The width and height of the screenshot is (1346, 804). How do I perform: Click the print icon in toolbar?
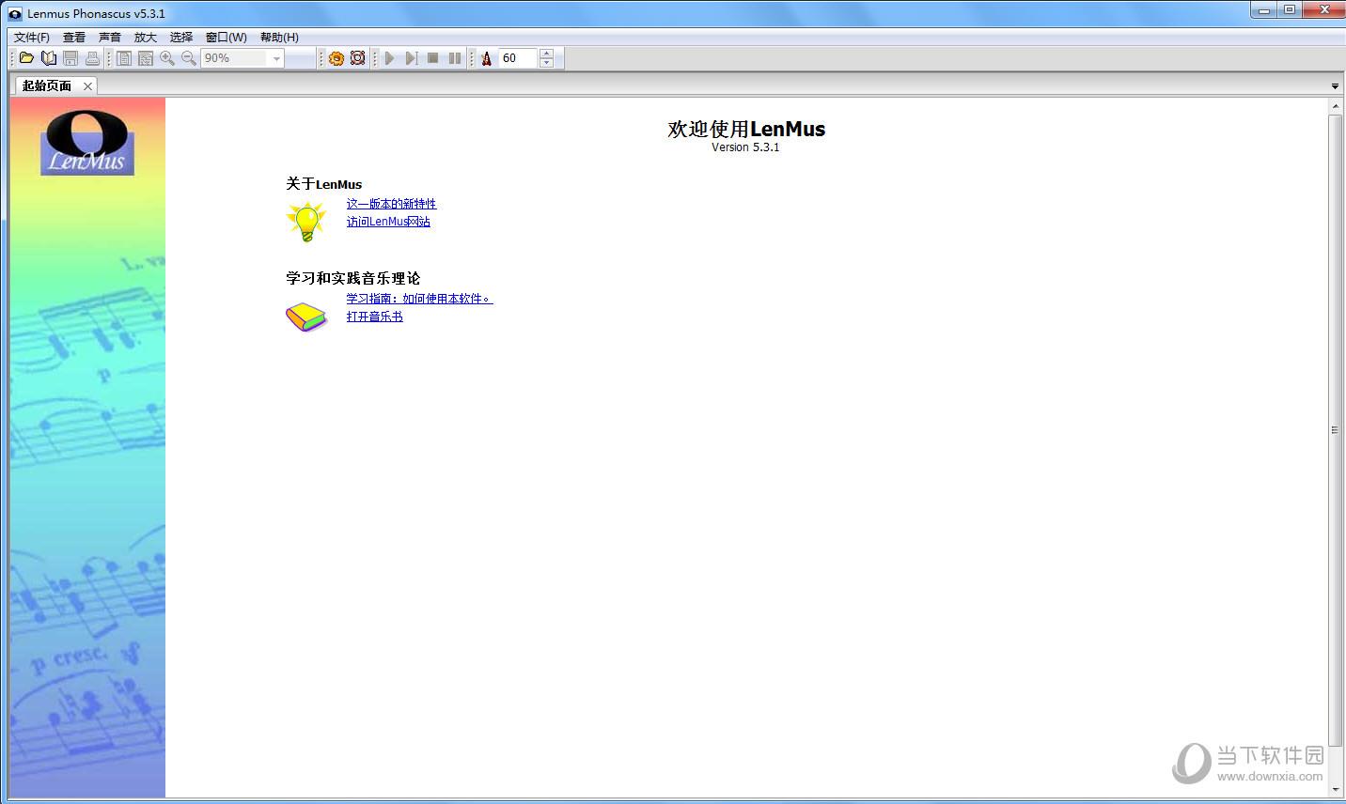coord(92,58)
